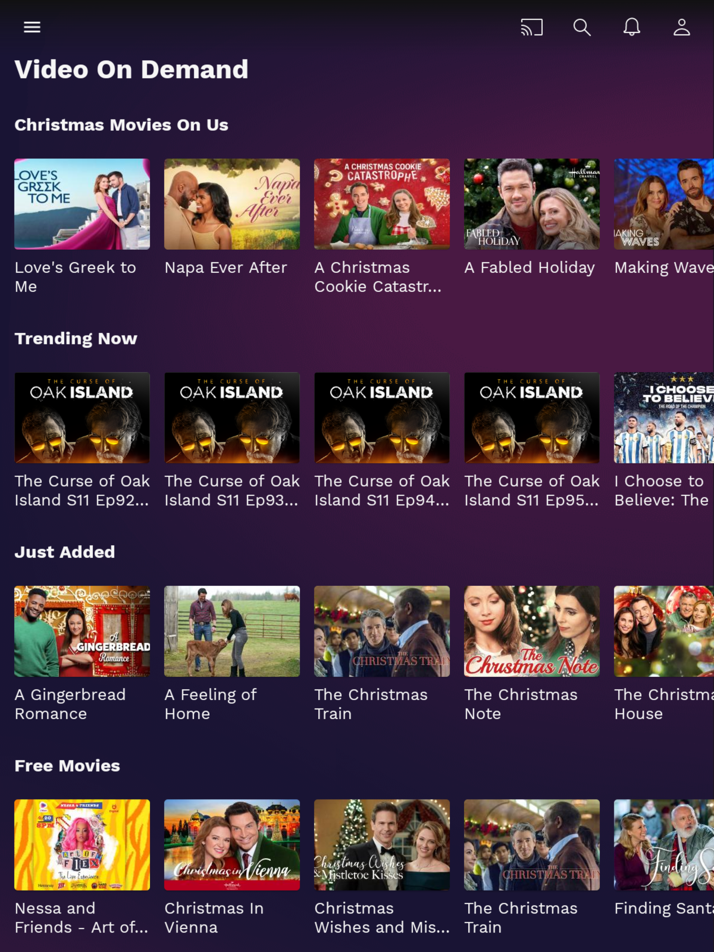This screenshot has height=952, width=714.
Task: Click the A Feeling of Home title text
Action: pyautogui.click(x=210, y=704)
